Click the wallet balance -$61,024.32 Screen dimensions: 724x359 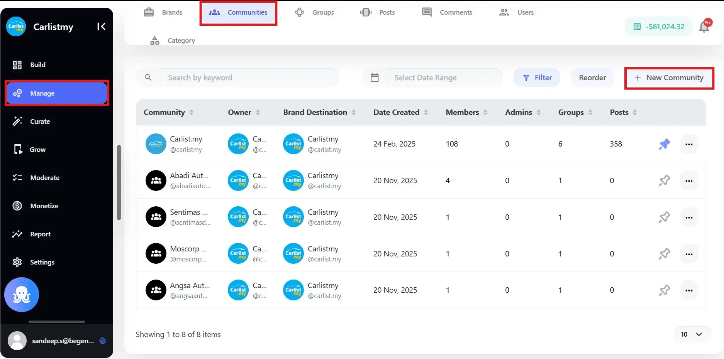pyautogui.click(x=659, y=27)
